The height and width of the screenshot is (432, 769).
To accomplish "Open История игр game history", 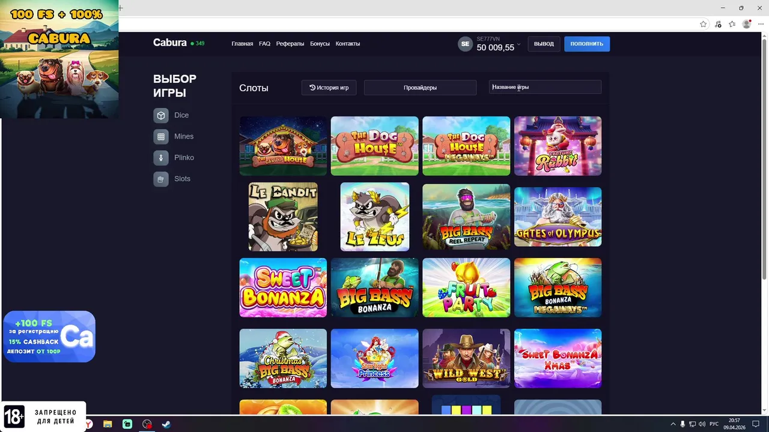I will click(x=329, y=88).
